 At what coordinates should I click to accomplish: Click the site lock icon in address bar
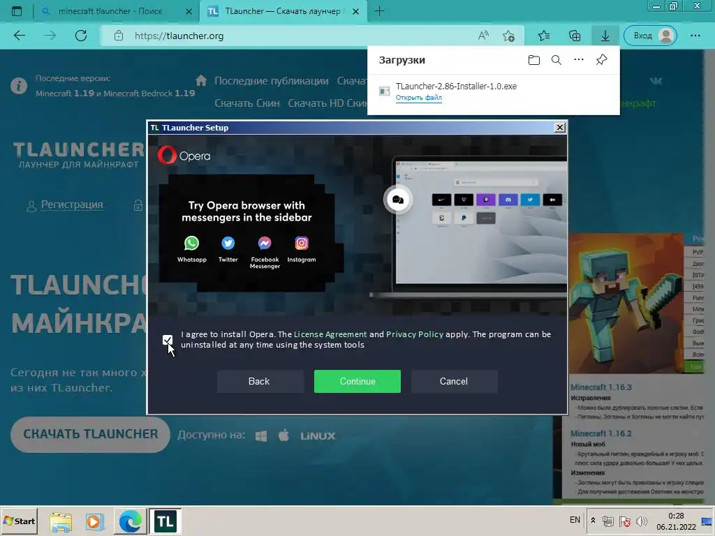click(119, 36)
